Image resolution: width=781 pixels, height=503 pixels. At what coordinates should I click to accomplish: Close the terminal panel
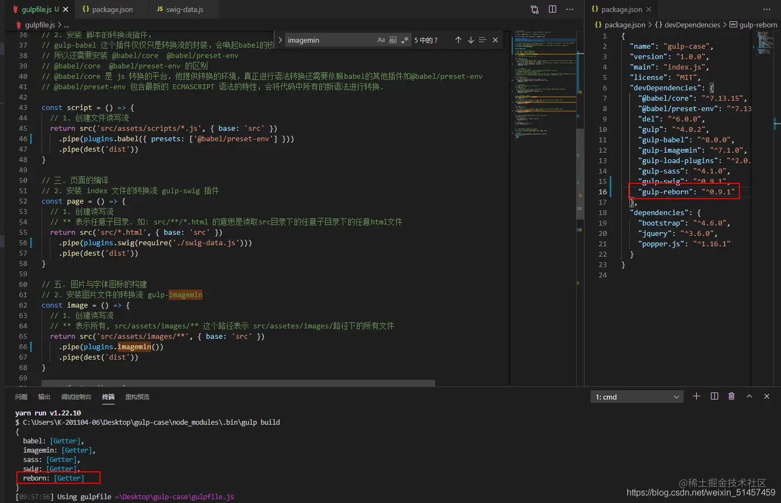(x=767, y=396)
